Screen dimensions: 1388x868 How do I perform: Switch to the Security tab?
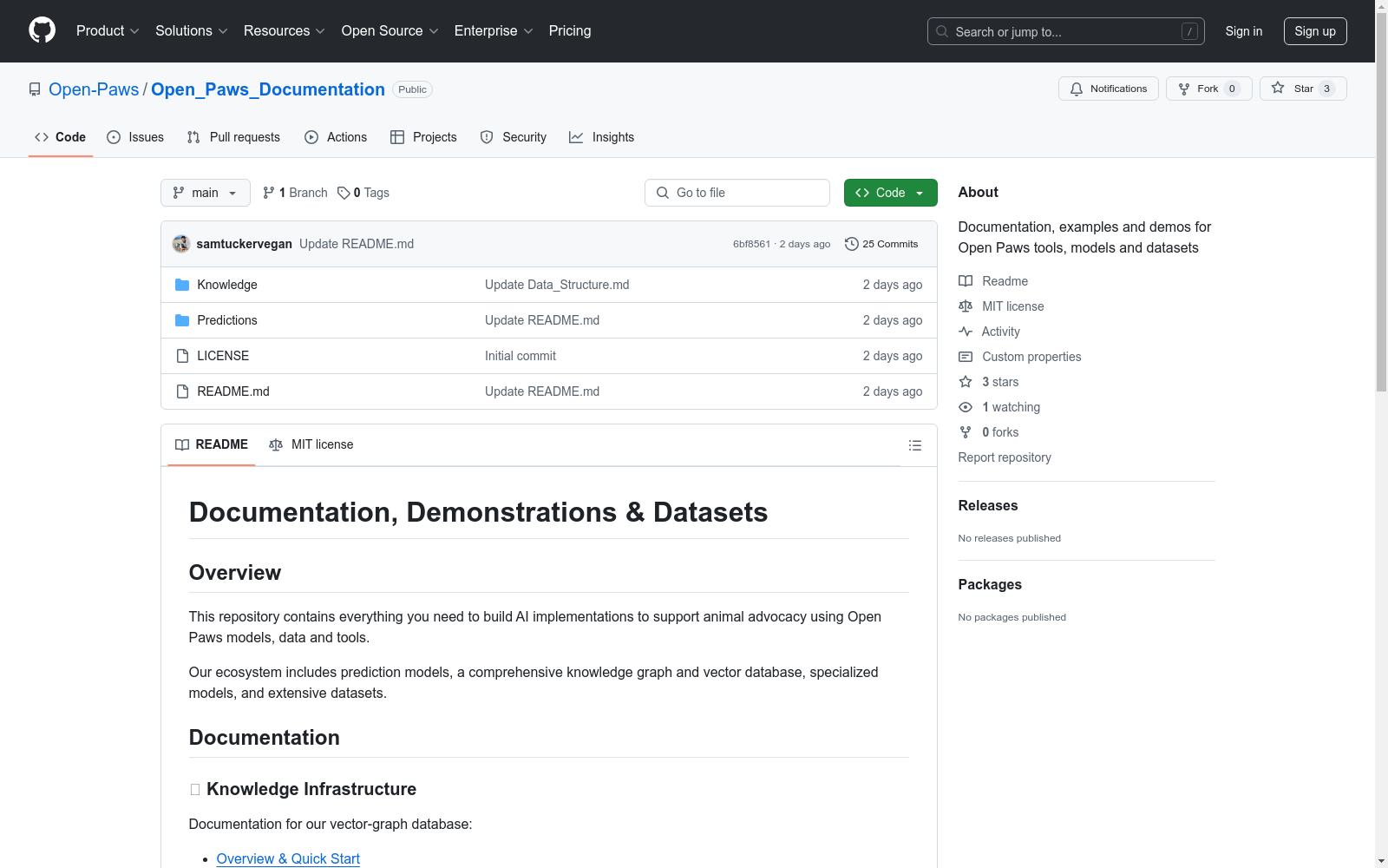tap(514, 137)
